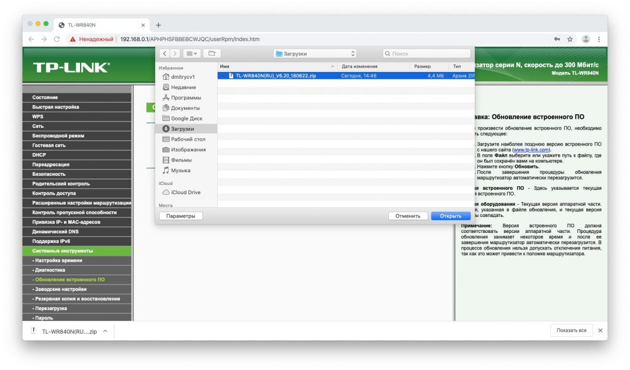Open a new browser tab
Viewport: 630px width, 370px height.
click(158, 25)
